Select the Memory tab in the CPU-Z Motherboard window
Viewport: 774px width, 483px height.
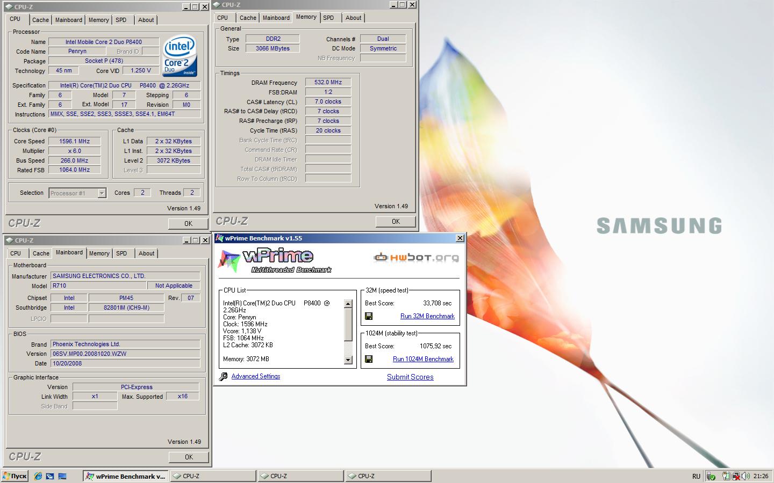[99, 253]
